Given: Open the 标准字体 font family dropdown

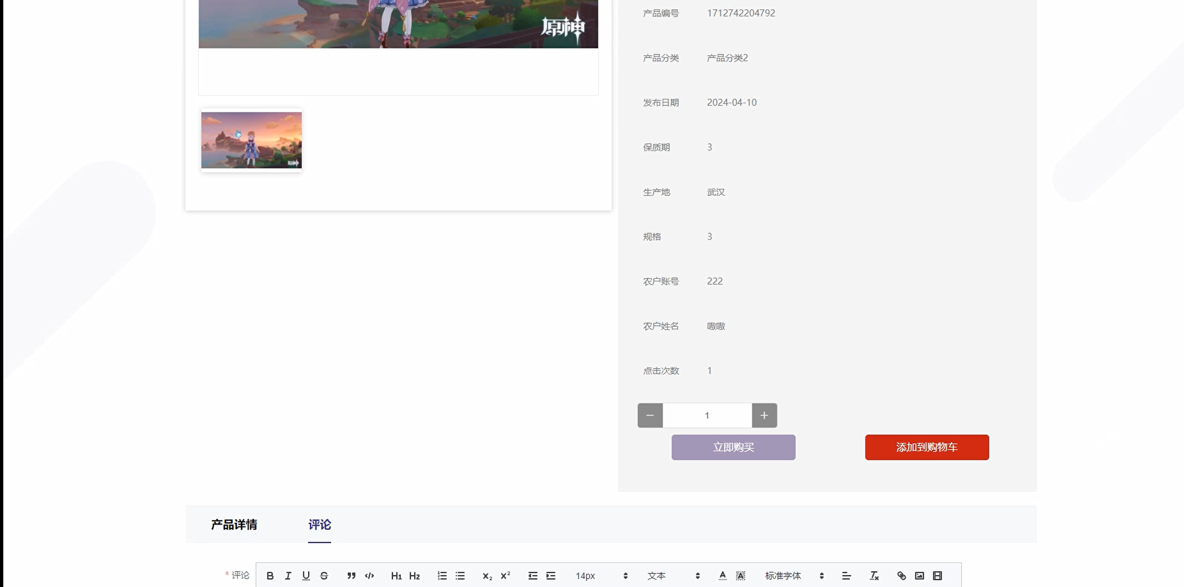Looking at the screenshot, I should tap(795, 575).
